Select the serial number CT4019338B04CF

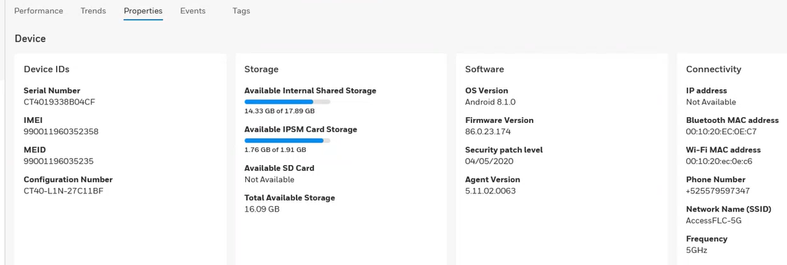(60, 102)
